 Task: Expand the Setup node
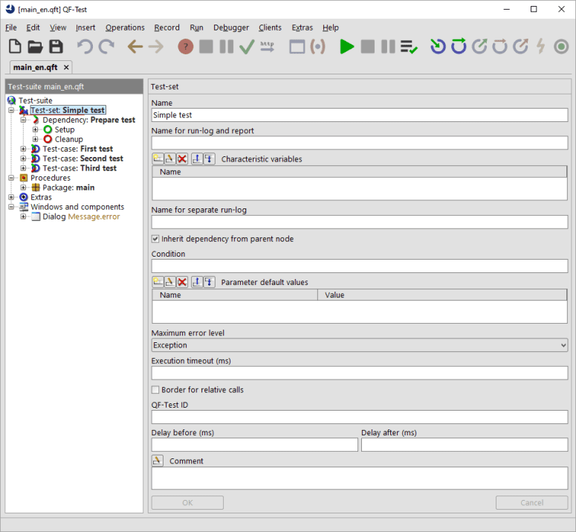(x=35, y=129)
